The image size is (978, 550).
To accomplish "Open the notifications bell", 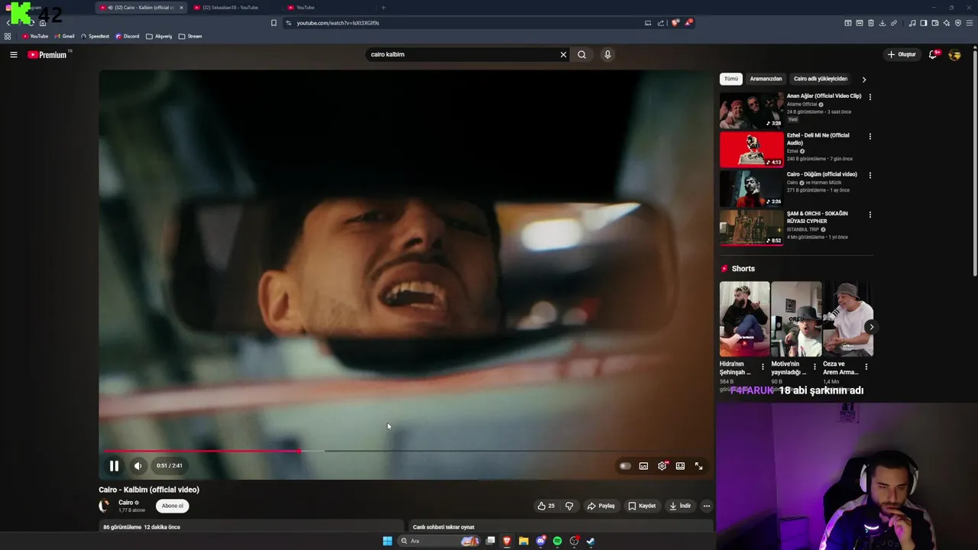I will 933,54.
